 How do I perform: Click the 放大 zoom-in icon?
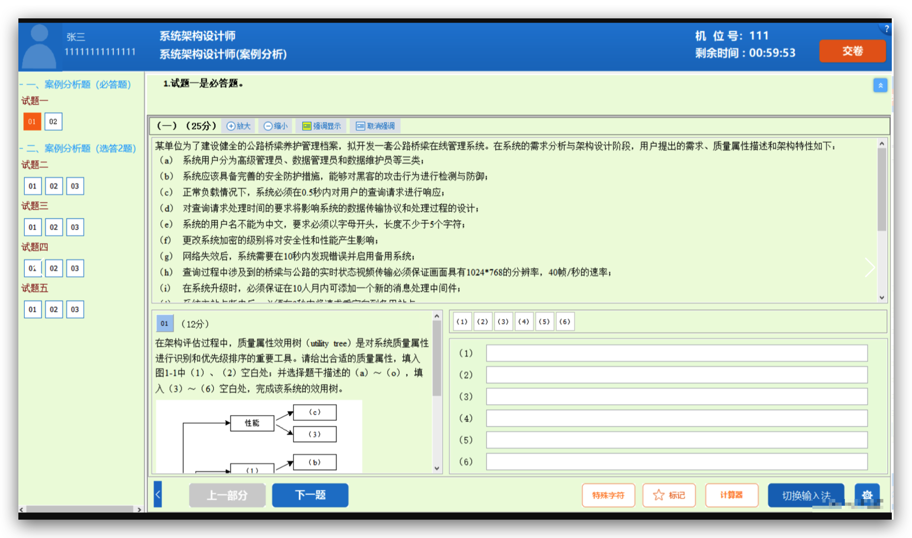tap(231, 126)
